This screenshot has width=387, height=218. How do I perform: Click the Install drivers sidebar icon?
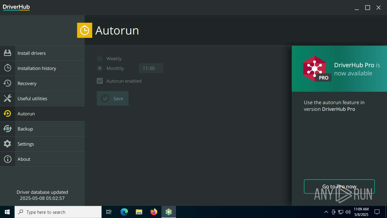(x=8, y=53)
